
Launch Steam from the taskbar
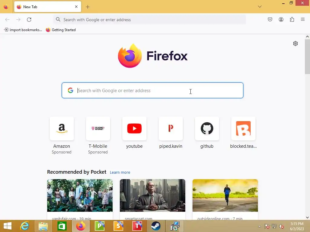coord(156,226)
